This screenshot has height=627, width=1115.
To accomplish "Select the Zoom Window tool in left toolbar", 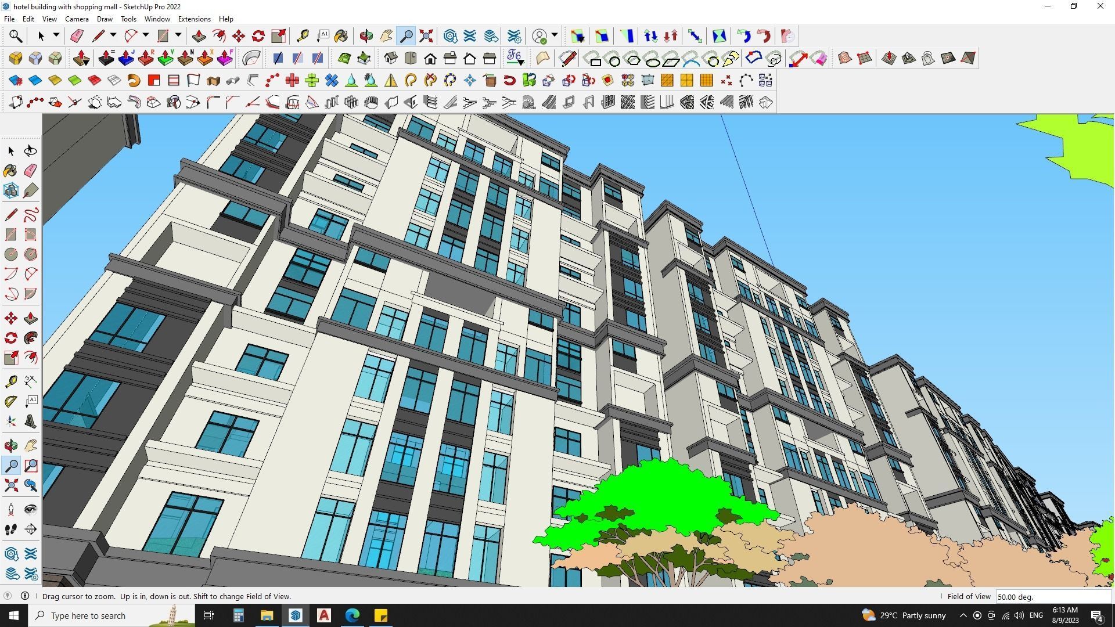I will (31, 466).
